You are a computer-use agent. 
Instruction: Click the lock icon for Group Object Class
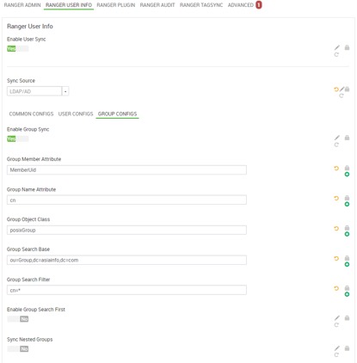pos(347,228)
